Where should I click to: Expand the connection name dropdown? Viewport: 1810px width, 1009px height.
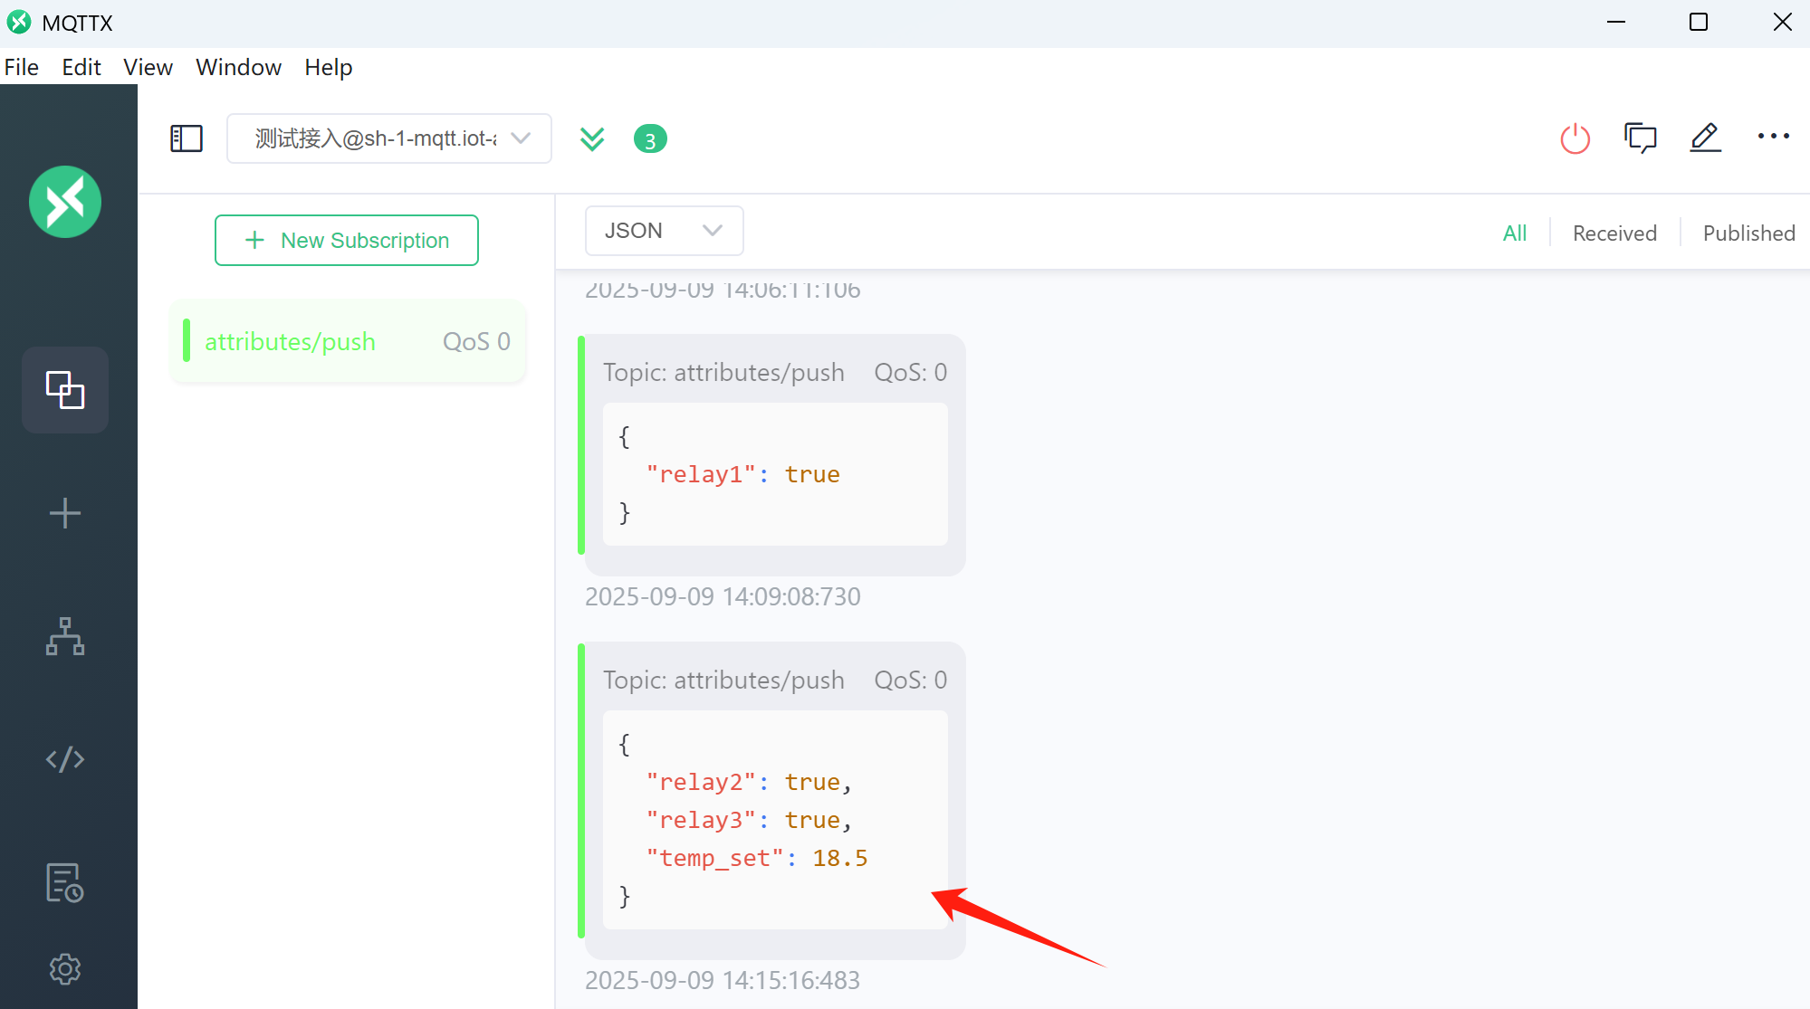(389, 138)
